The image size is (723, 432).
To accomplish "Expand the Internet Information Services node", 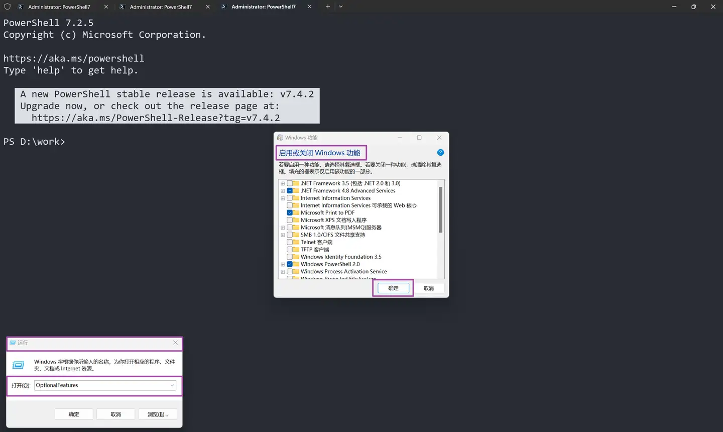I will [x=283, y=198].
